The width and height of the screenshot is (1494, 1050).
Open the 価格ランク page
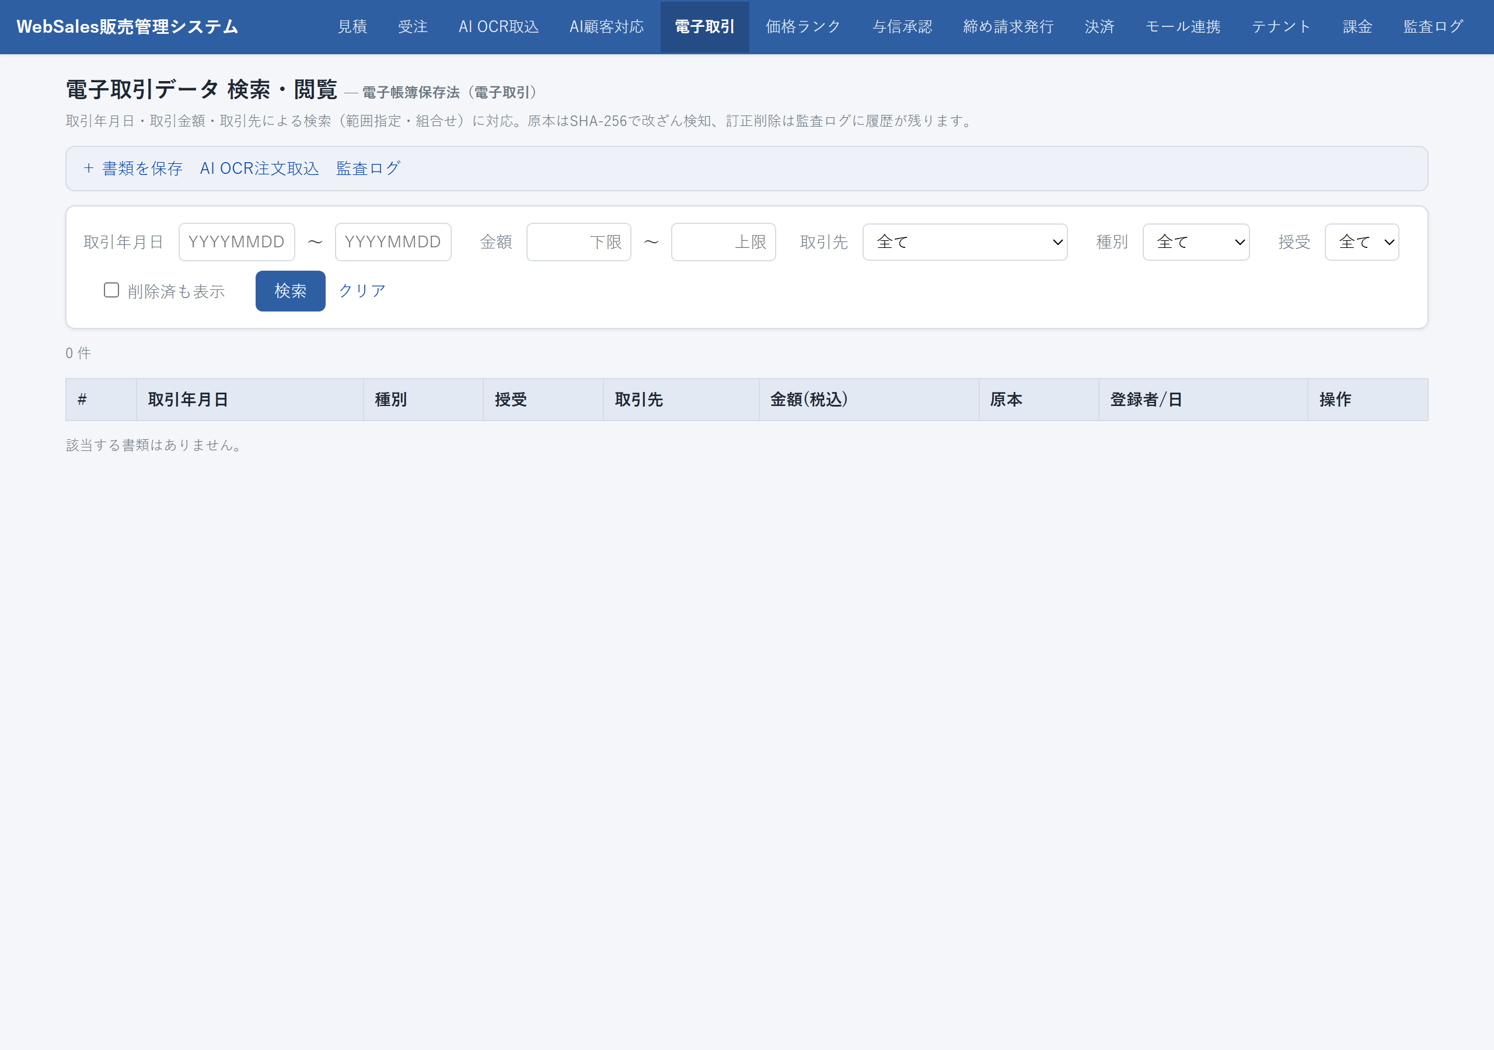tap(803, 27)
